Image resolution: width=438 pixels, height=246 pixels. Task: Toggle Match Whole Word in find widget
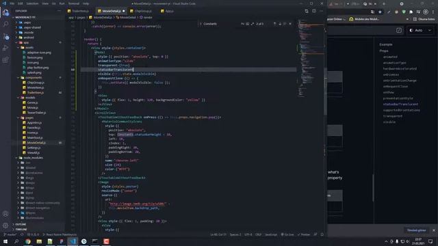pyautogui.click(x=248, y=24)
